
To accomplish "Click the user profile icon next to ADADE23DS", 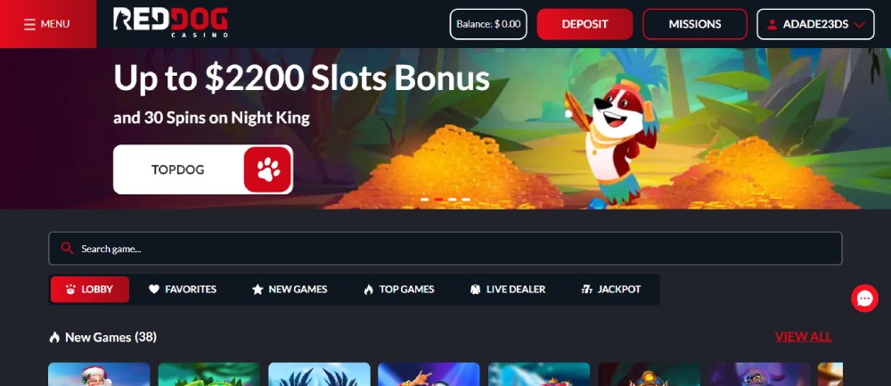I will point(772,24).
